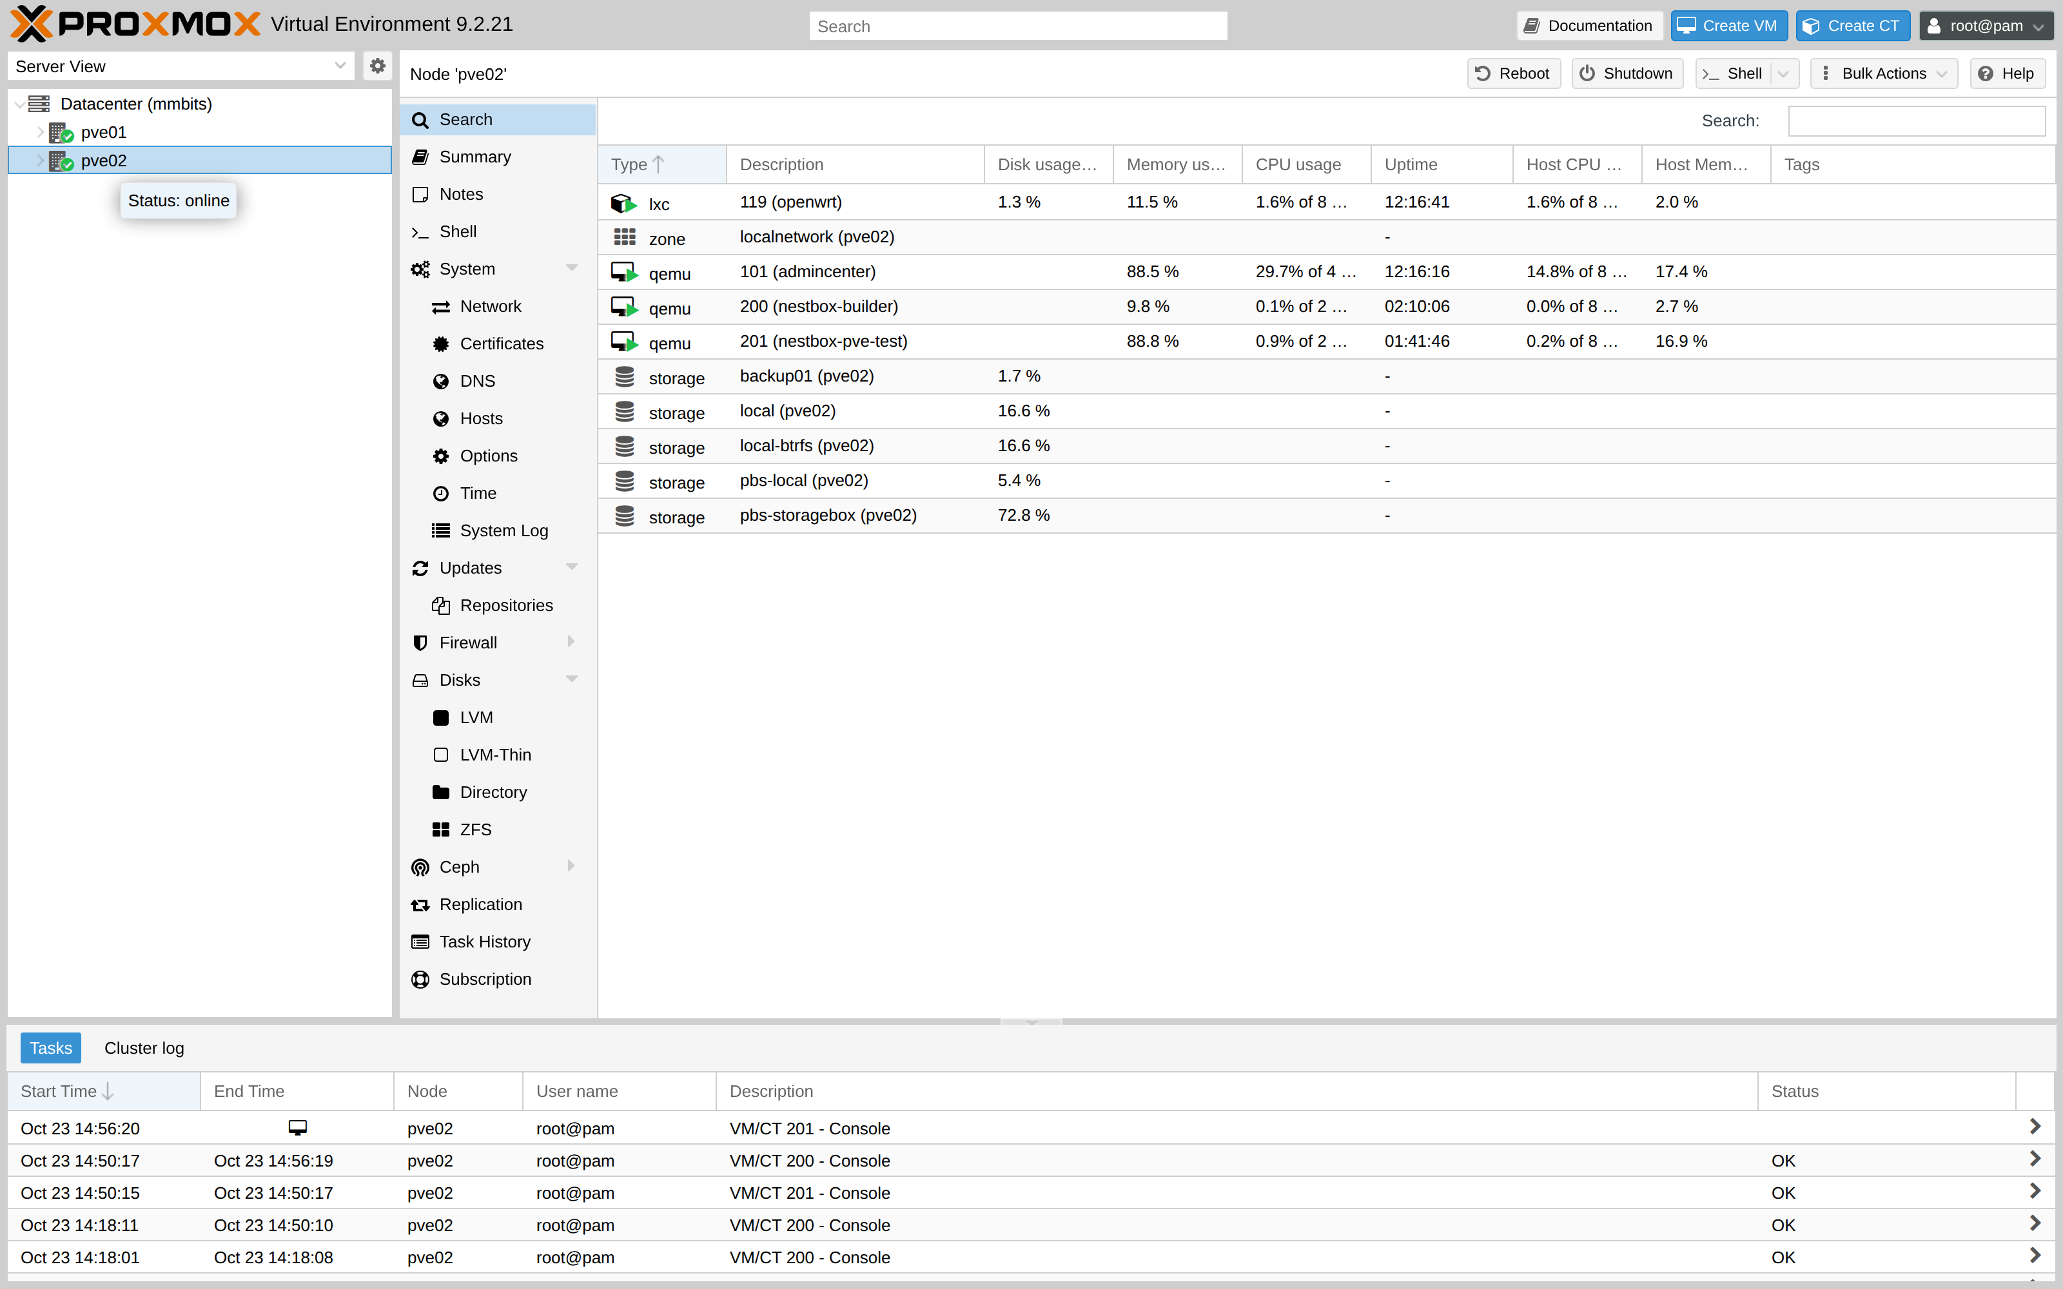Viewport: 2063px width, 1289px height.
Task: Click the node panel Search input field
Action: click(x=1917, y=121)
